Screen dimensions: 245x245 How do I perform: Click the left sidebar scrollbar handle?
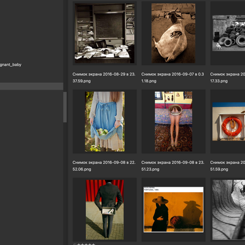[x=65, y=107]
